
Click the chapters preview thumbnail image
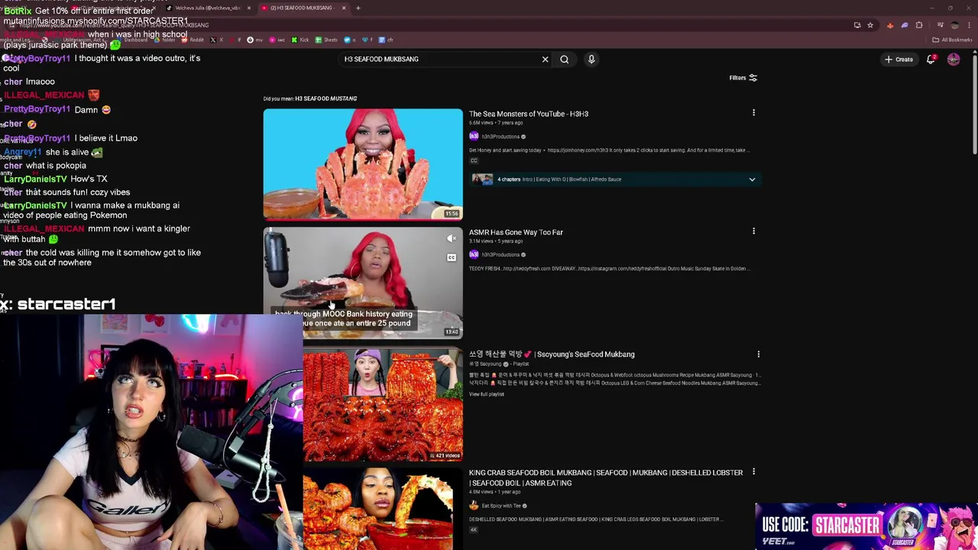(482, 180)
